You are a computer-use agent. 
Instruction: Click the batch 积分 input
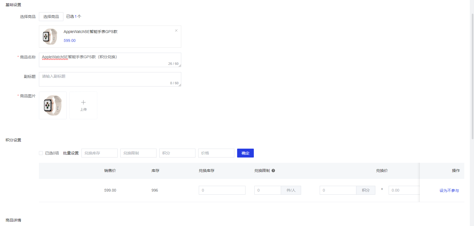tap(177, 153)
